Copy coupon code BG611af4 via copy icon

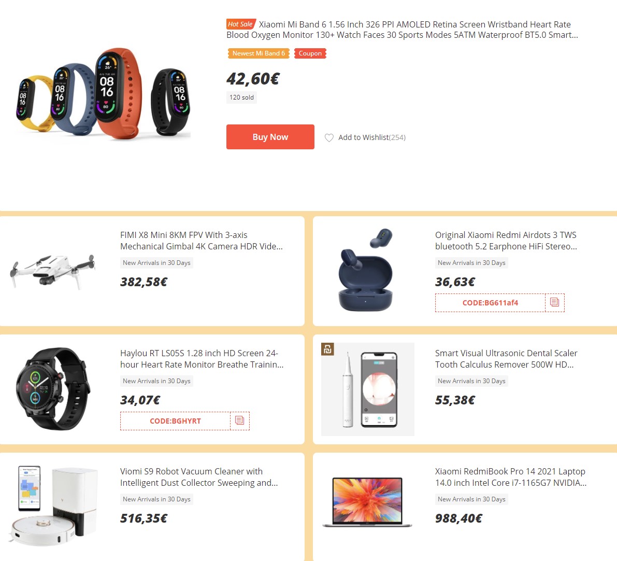pyautogui.click(x=555, y=303)
